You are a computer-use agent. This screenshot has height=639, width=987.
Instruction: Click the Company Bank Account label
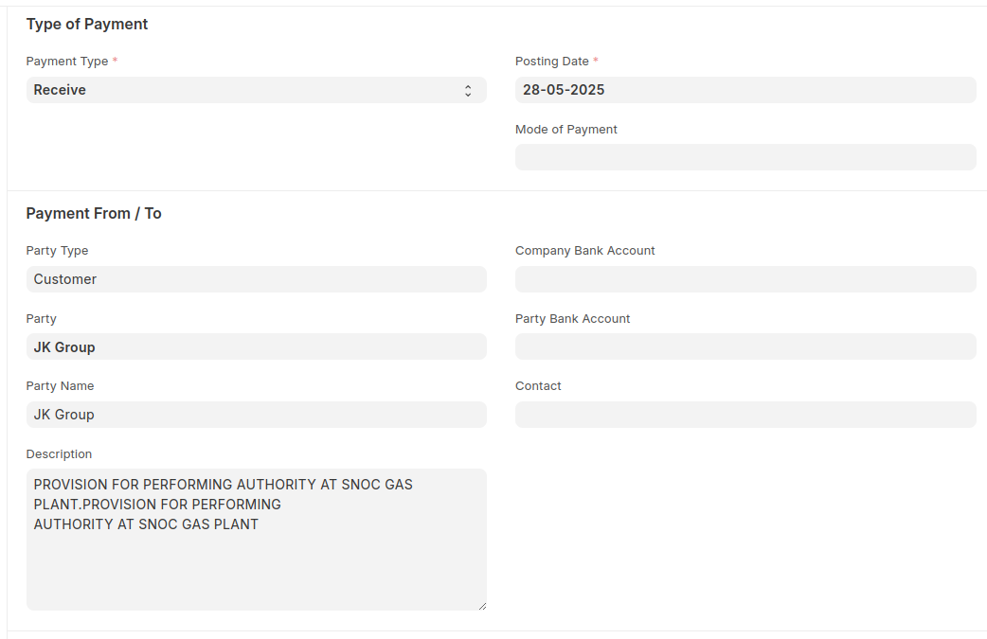click(584, 251)
